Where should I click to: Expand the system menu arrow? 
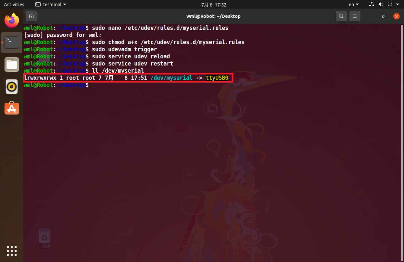397,5
